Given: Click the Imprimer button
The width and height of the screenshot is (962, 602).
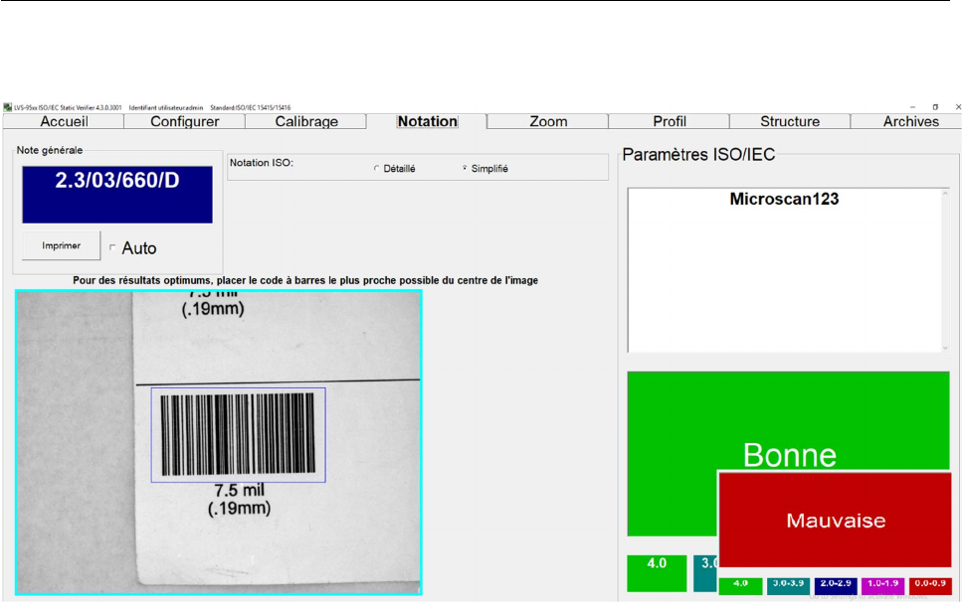Looking at the screenshot, I should click(62, 245).
